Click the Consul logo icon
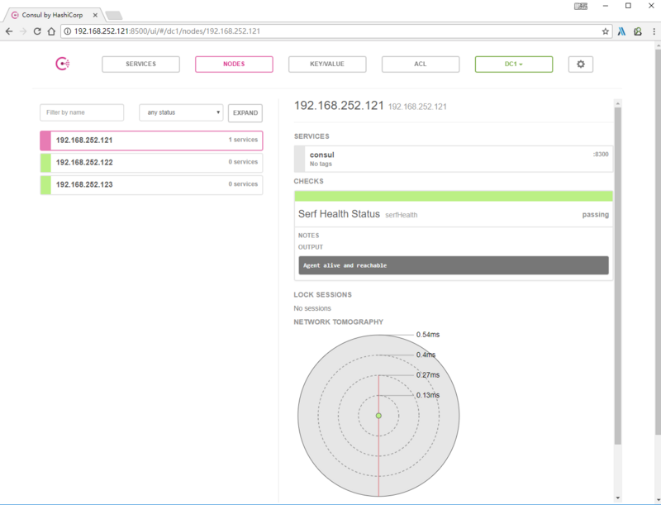 [x=62, y=64]
